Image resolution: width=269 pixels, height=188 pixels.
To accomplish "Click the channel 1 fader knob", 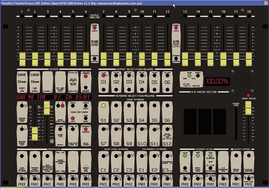I will [x=23, y=59].
